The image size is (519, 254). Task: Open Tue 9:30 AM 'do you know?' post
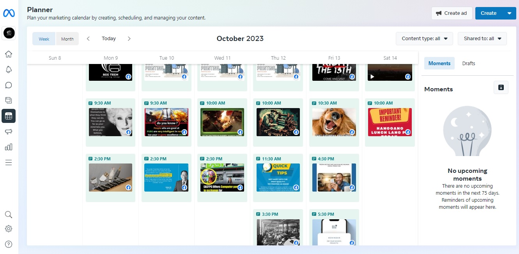(x=167, y=122)
